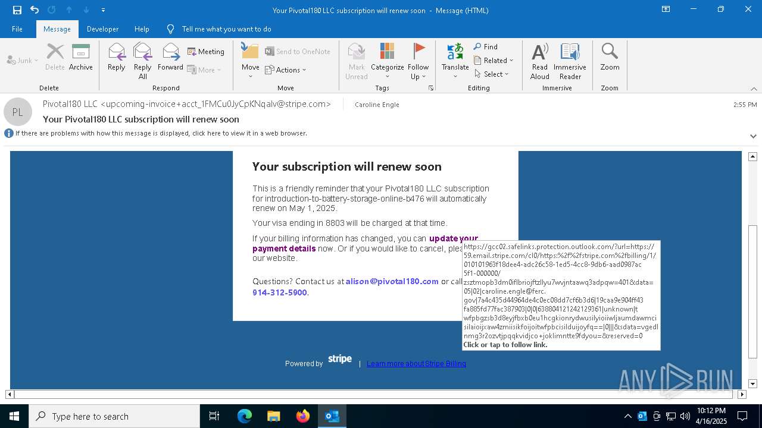Click the view in web browser info bar

tap(156, 133)
